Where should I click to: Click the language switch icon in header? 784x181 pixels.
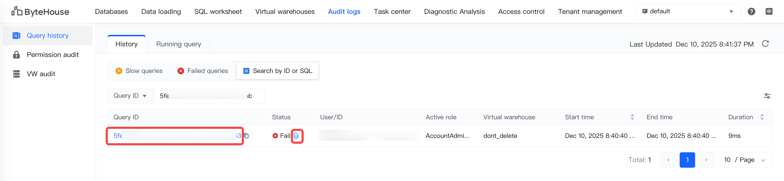coord(769,11)
